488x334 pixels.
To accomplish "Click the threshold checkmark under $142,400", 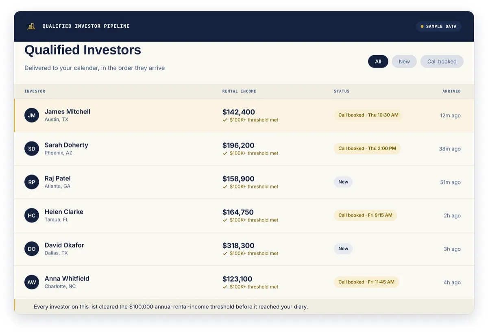I will click(x=225, y=120).
